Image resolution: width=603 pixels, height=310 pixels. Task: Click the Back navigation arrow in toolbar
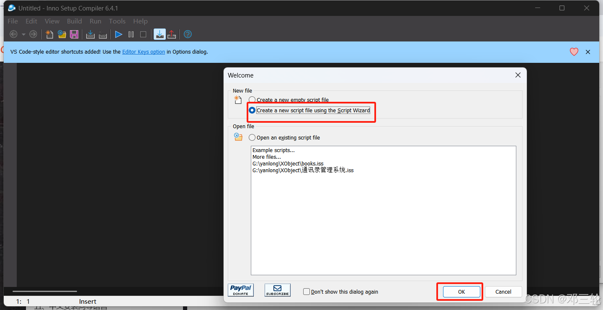[x=13, y=34]
